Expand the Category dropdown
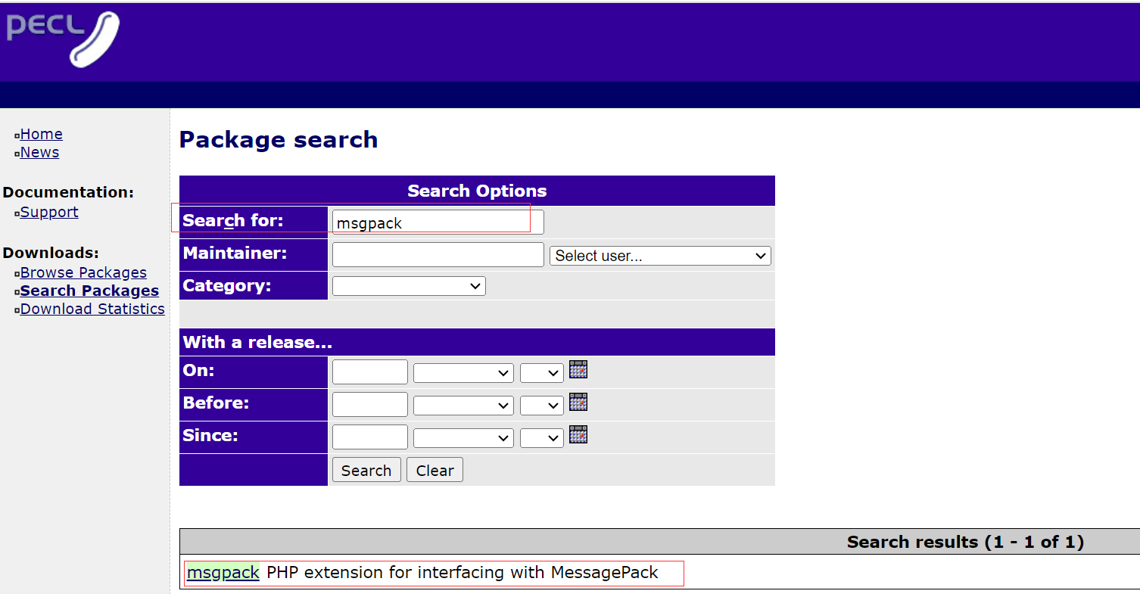The height and width of the screenshot is (594, 1140). point(409,286)
